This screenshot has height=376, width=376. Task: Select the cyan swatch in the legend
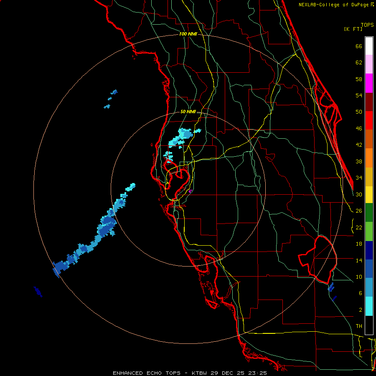pyautogui.click(x=369, y=306)
